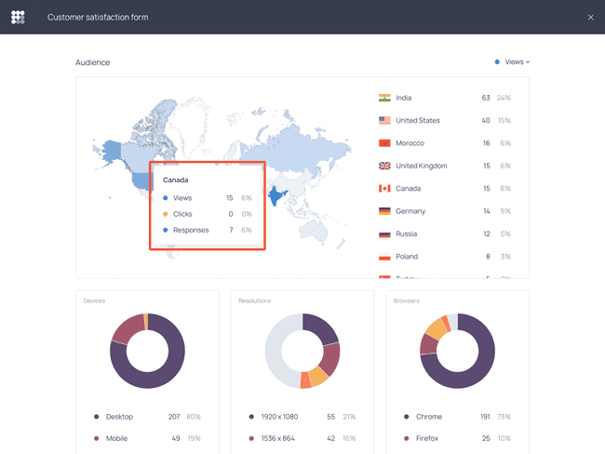Image resolution: width=605 pixels, height=454 pixels.
Task: Click the Canada flag icon
Action: pyautogui.click(x=384, y=189)
